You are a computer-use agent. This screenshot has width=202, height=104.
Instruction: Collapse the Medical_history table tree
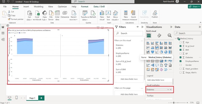[176, 39]
